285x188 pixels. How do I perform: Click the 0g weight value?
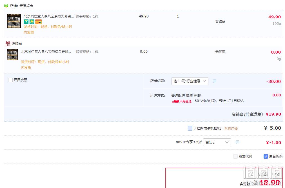(x=279, y=59)
